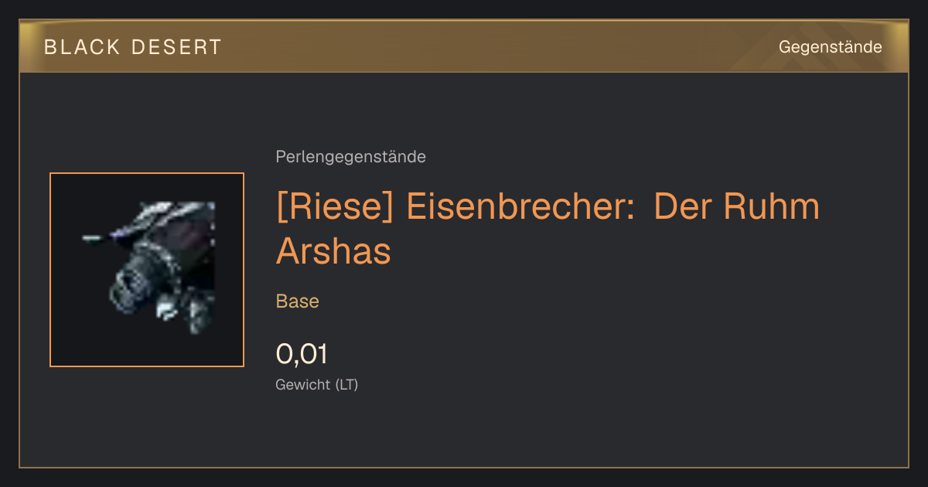Screen dimensions: 928x487
Task: Click empty card area under Gewicht label
Action: (x=464, y=429)
